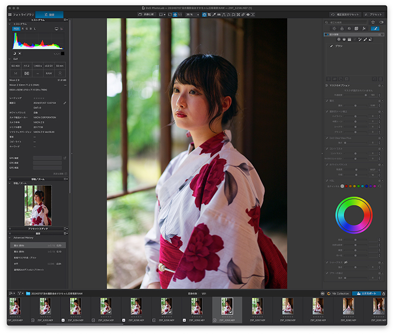Open the Color palette three-circles icon
Screen dimensions: 394x334
tap(342, 29)
